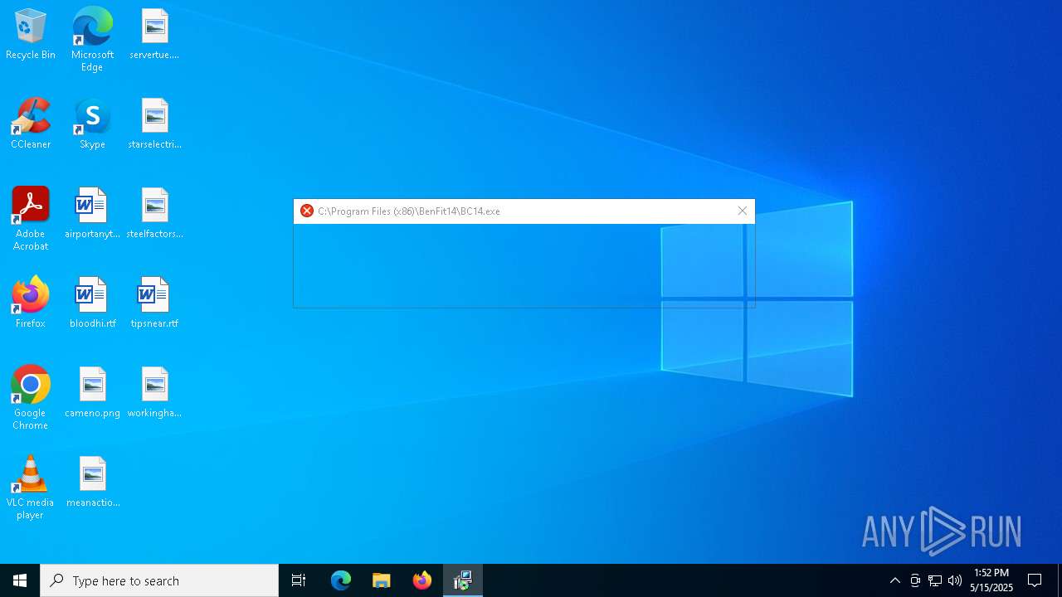
Task: Show hidden system tray icons
Action: click(895, 580)
